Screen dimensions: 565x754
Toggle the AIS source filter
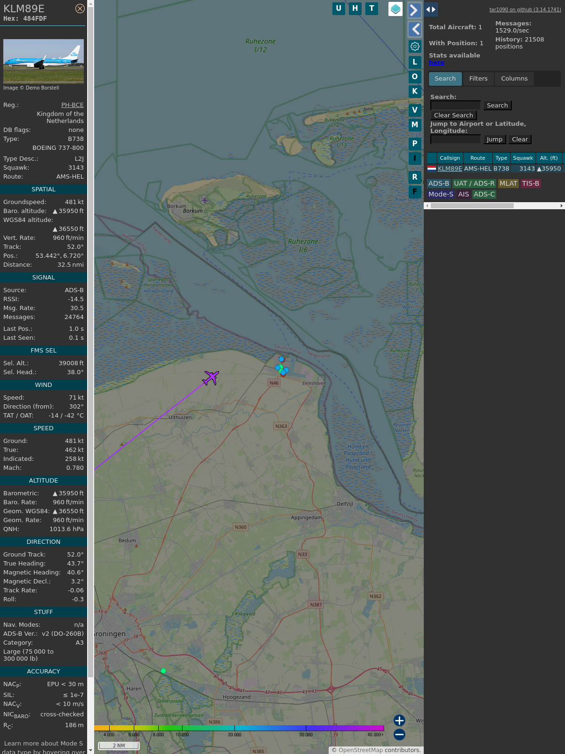pos(464,194)
